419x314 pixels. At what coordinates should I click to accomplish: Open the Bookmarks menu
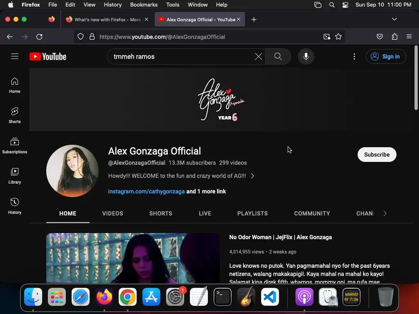click(144, 4)
